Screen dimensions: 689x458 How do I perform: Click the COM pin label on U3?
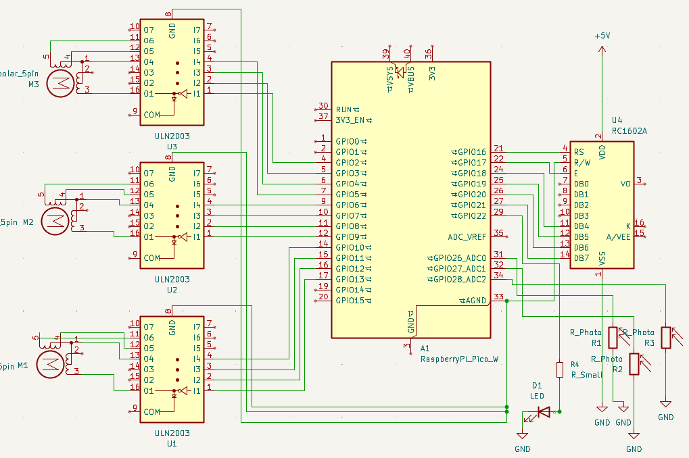coord(152,115)
